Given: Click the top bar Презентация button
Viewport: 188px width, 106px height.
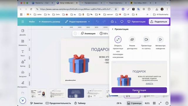Looking at the screenshot, I should pos(136,21).
